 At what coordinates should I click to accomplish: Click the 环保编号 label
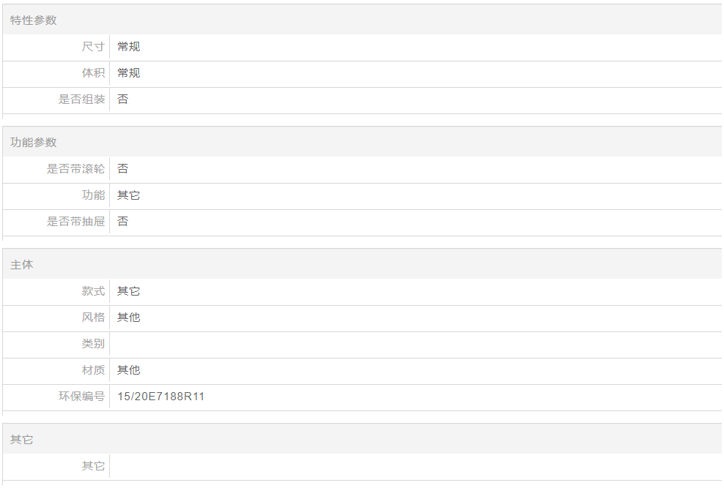pyautogui.click(x=82, y=396)
